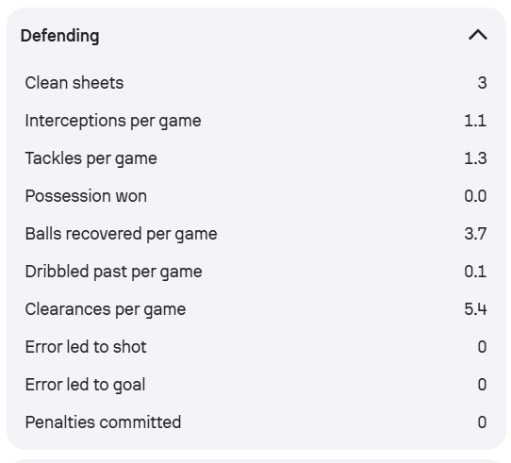Select the Clearances per game row
Screen dimensions: 511x463
pyautogui.click(x=256, y=309)
